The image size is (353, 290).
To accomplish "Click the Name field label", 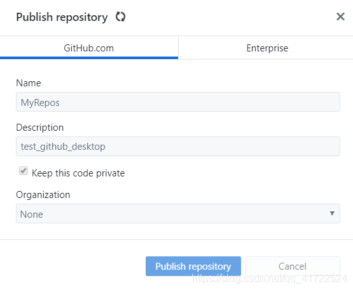I will 29,83.
